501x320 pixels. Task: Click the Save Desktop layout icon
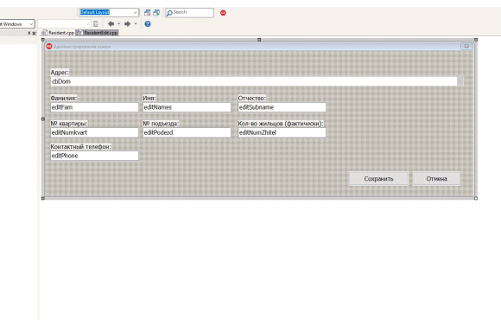[x=148, y=12]
